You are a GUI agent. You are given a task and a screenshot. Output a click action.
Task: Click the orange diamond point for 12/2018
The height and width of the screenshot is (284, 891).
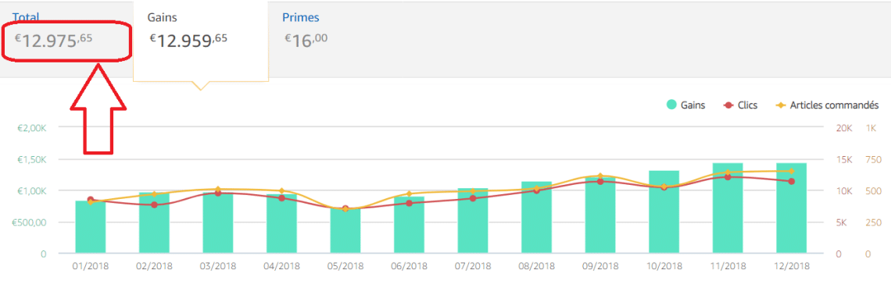tap(792, 171)
